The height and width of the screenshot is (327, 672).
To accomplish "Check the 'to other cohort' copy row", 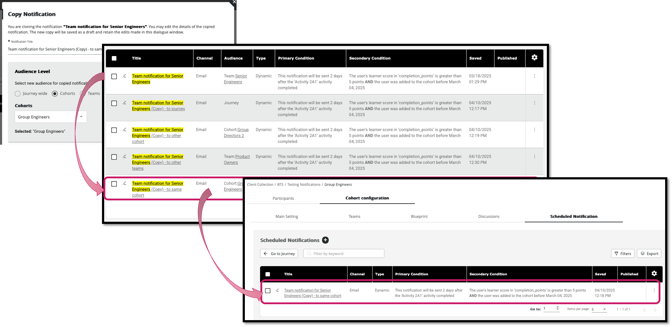I will tap(114, 130).
